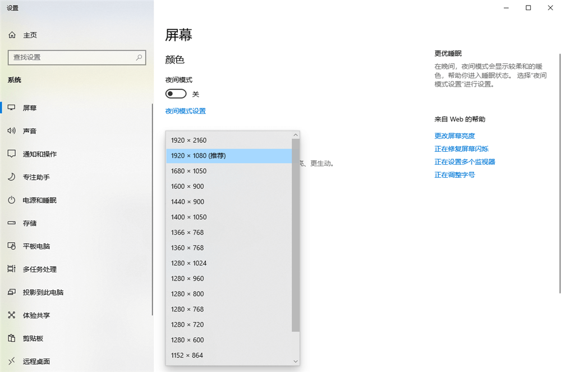The image size is (561, 372).
Task: Open 远程桌面 via remote desktop icon
Action: 12,361
